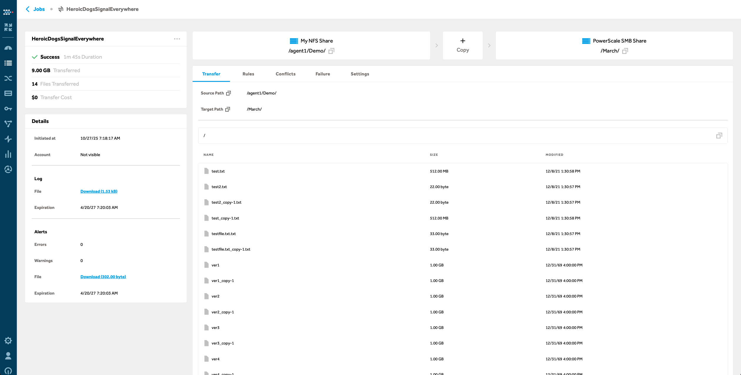
Task: Click the activity pulse icon in sidebar
Action: 8,139
